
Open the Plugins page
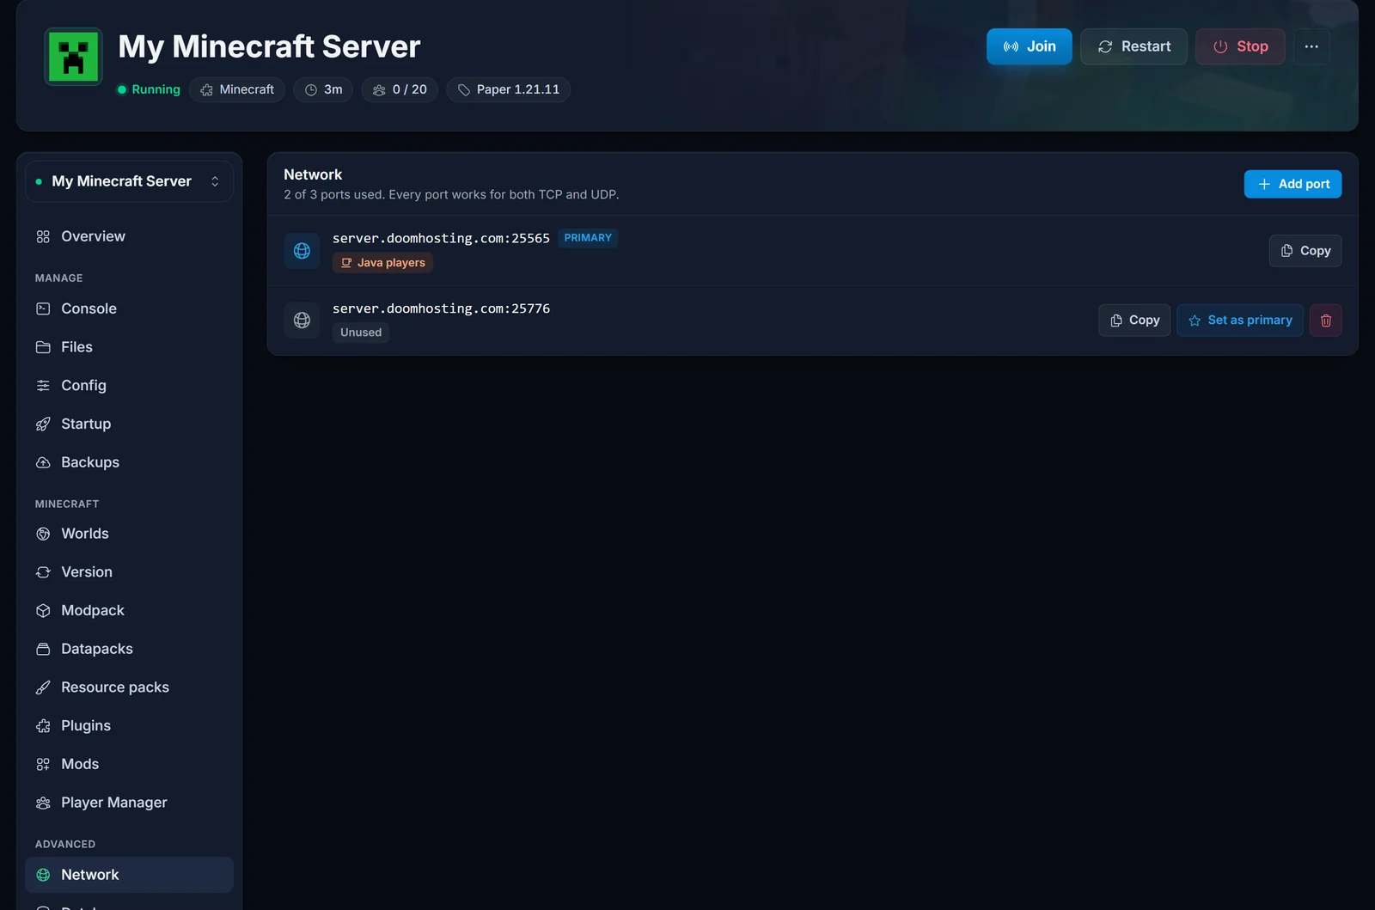[129, 725]
